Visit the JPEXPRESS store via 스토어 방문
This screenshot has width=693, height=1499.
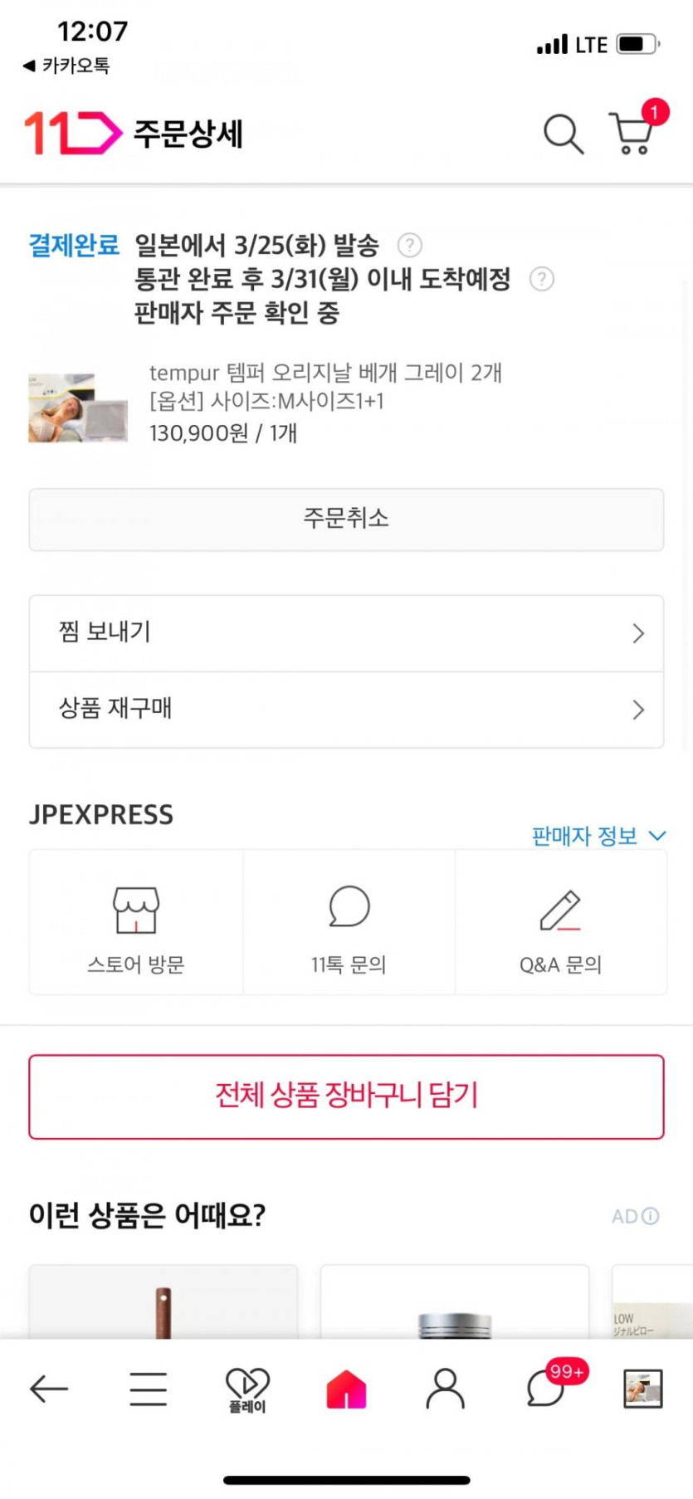(x=136, y=923)
